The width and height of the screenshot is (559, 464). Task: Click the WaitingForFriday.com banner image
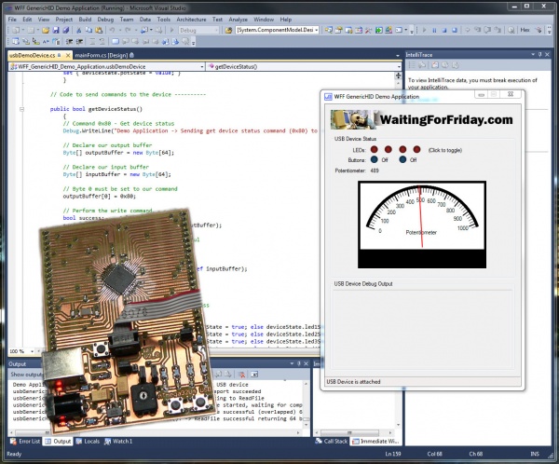point(422,119)
